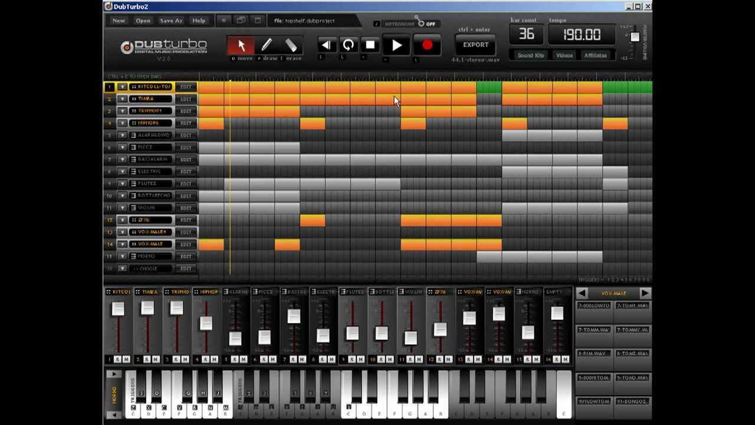This screenshot has width=755, height=425.
Task: Click the first orange block on HIPHOP6 track
Action: click(211, 123)
